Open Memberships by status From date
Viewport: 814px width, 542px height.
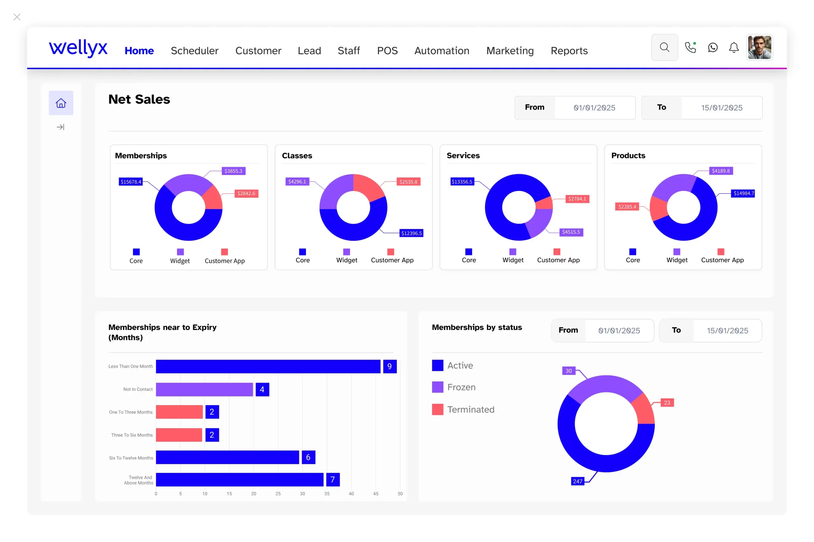coord(619,331)
